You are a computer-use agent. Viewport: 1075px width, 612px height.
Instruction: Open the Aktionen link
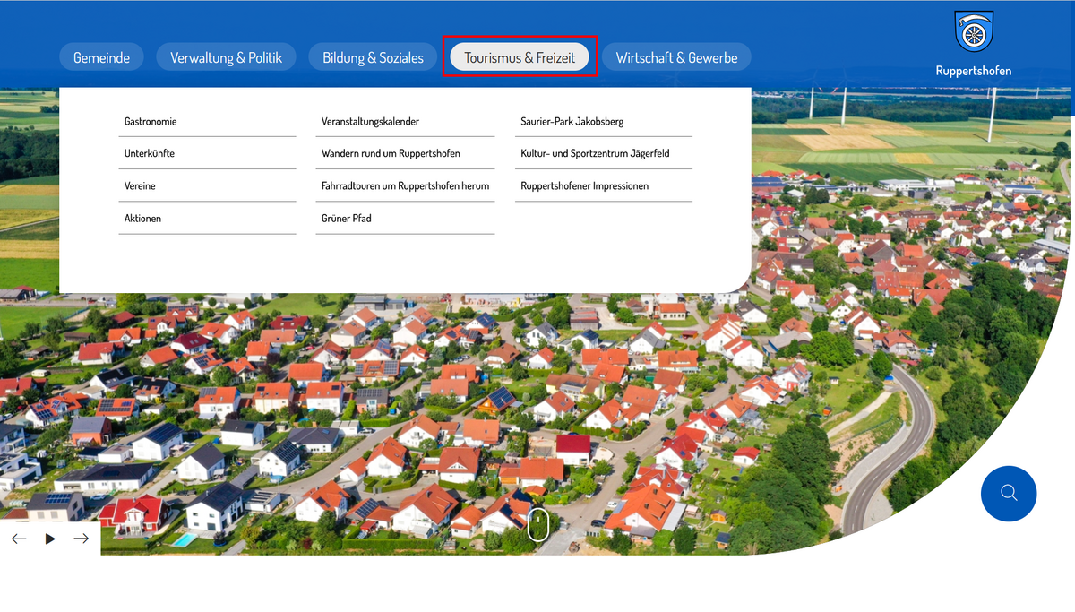(207, 218)
